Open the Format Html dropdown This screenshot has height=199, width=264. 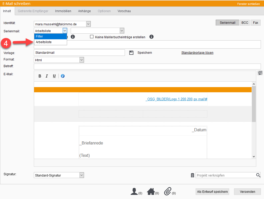point(82,60)
